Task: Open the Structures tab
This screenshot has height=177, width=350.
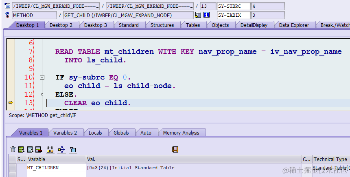Action: point(162,25)
